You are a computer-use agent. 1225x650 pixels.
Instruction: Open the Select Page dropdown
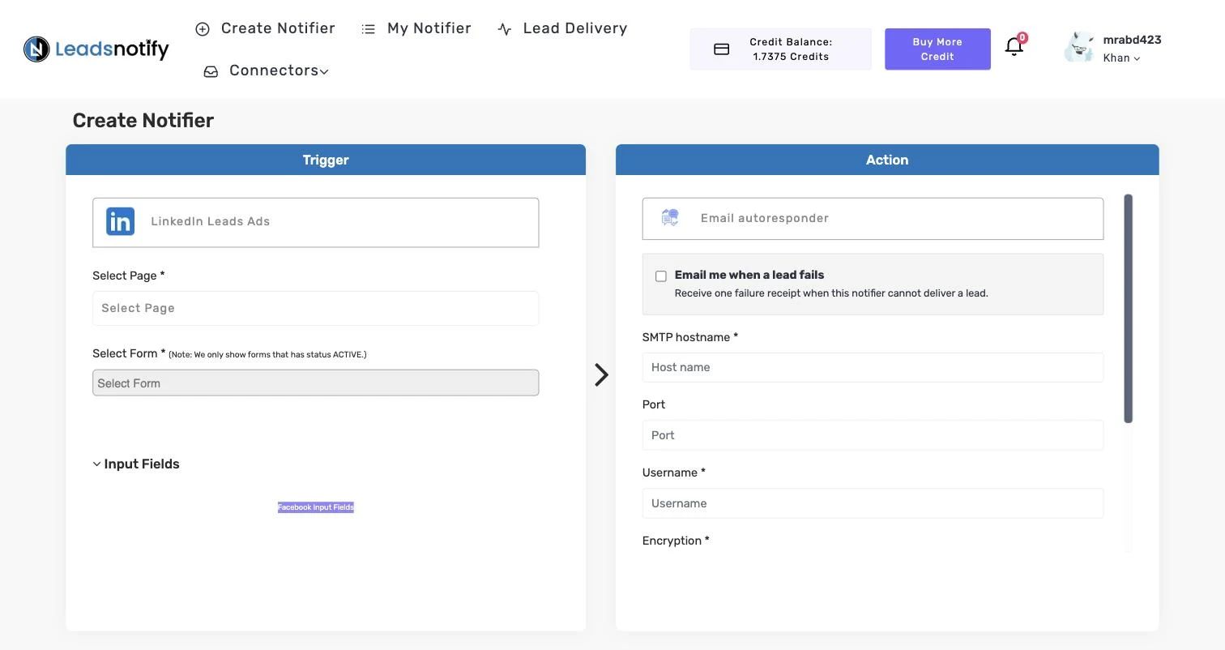(315, 308)
